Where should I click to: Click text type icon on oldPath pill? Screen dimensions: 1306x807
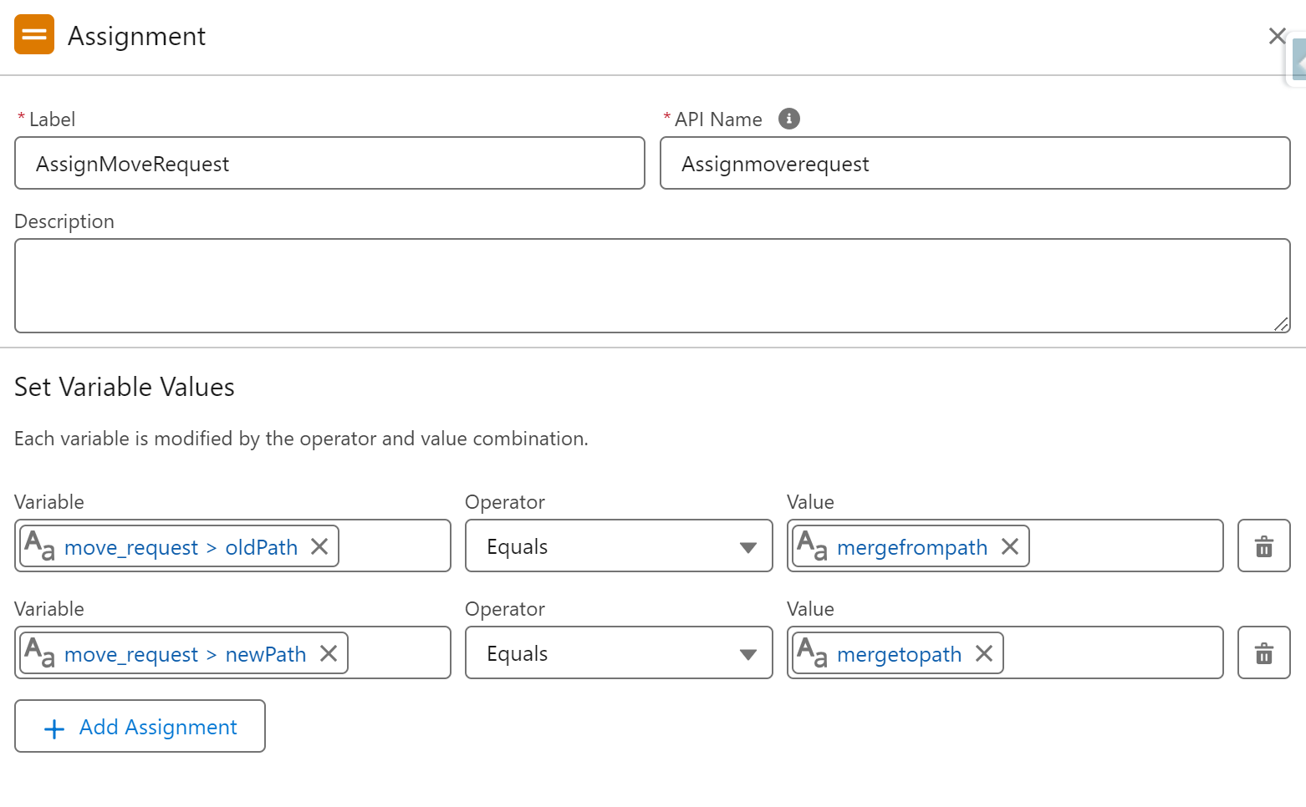[39, 546]
